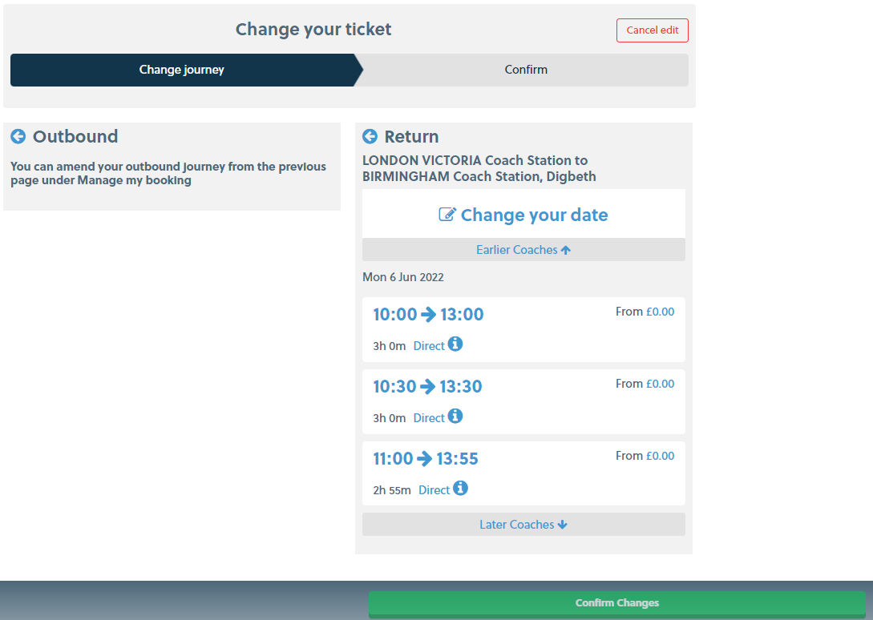
Task: Click the Cancel edit button
Action: (x=652, y=30)
